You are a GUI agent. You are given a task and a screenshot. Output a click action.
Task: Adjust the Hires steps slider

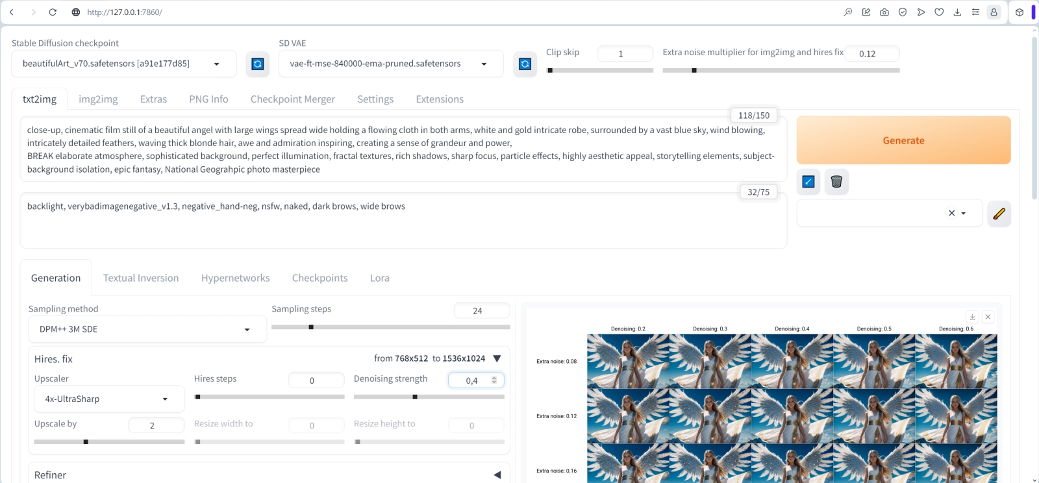[x=269, y=397]
